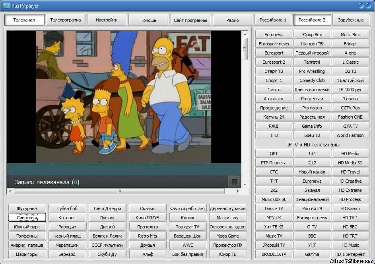375x265 pixels.
Task: Play Euronews in the top channel list
Action: click(x=274, y=35)
